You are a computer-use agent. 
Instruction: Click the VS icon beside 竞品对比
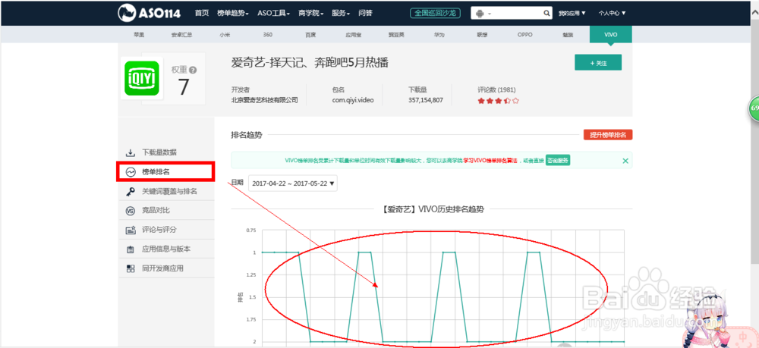[x=131, y=211]
